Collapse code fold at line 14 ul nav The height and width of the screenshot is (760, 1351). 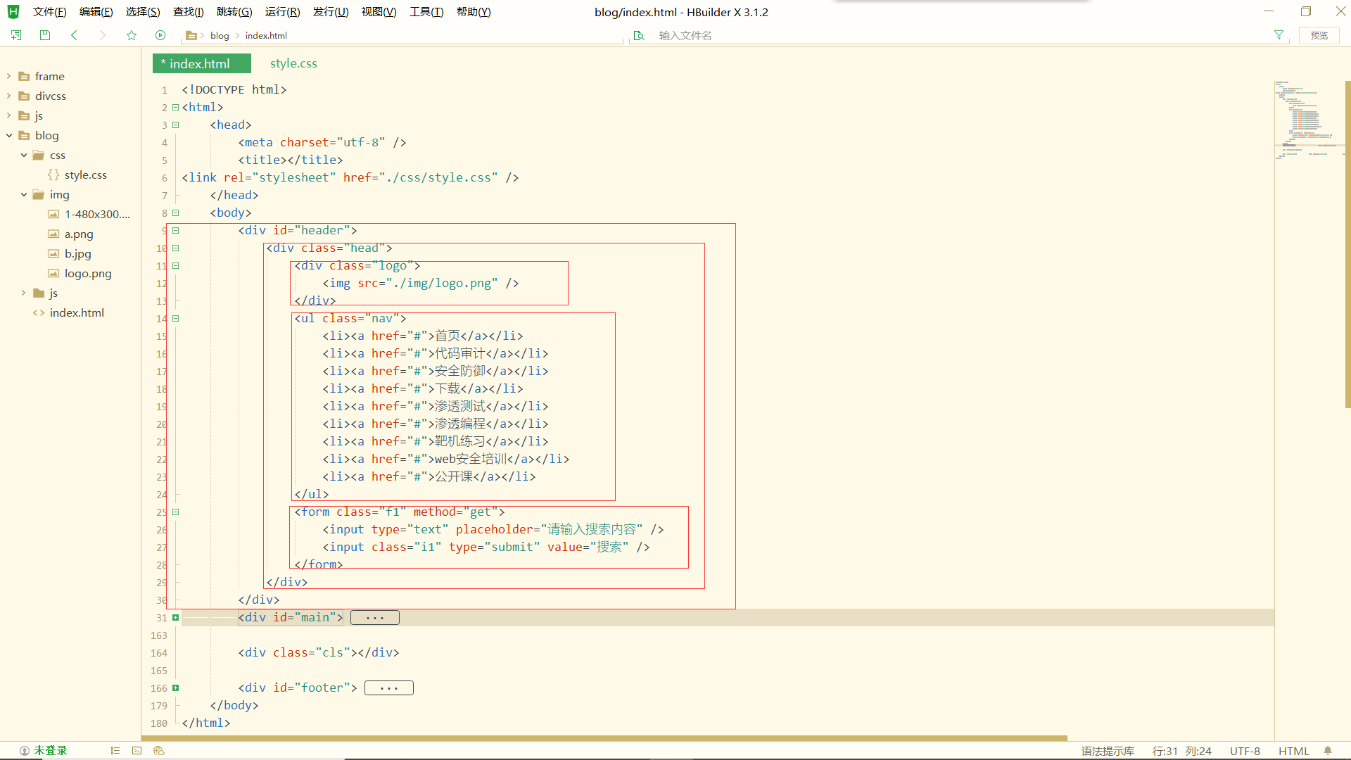[x=176, y=318]
